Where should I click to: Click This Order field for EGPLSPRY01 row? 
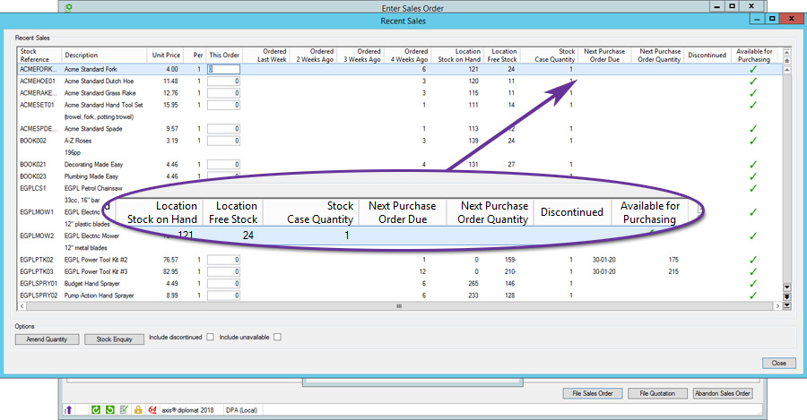223,284
